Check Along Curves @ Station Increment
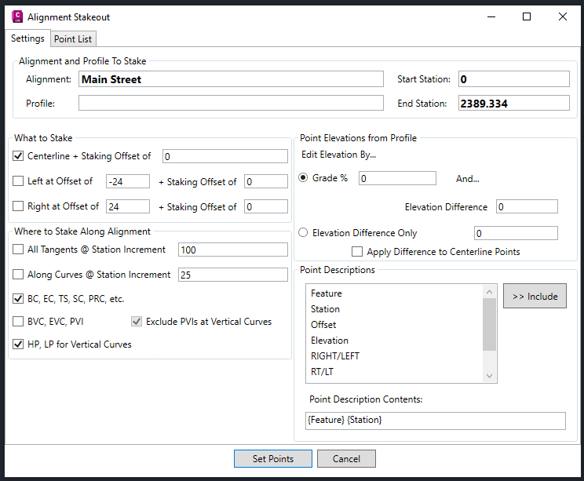This screenshot has width=584, height=481. pyautogui.click(x=19, y=275)
